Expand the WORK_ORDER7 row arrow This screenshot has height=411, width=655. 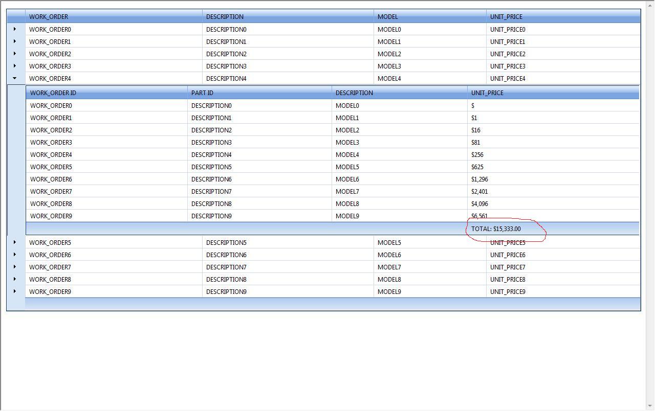click(15, 267)
